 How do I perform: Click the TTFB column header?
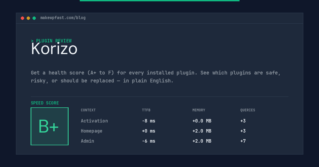(146, 110)
